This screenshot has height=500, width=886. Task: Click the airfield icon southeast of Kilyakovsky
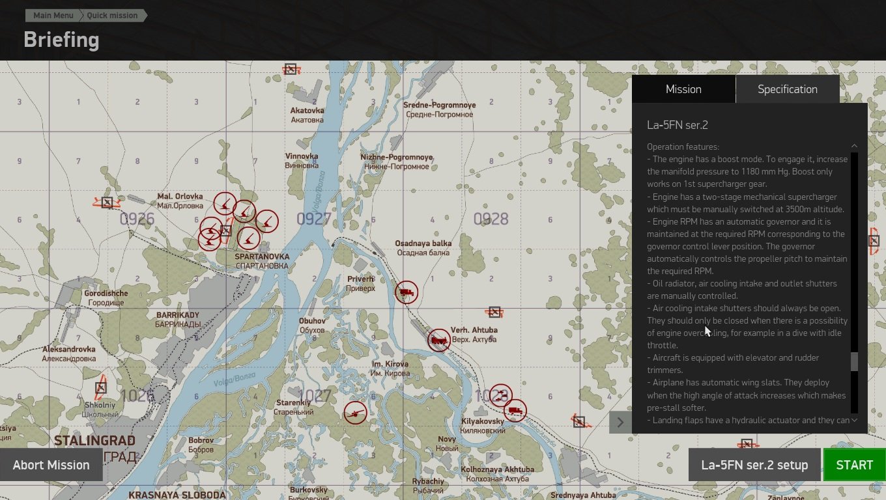point(579,422)
